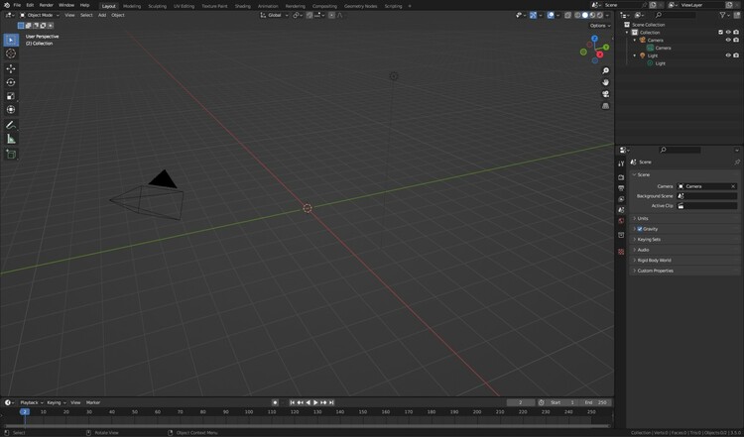Select the Annotate tool
This screenshot has width=744, height=437.
click(11, 125)
